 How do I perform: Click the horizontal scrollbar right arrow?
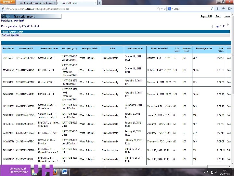pyautogui.click(x=229, y=166)
